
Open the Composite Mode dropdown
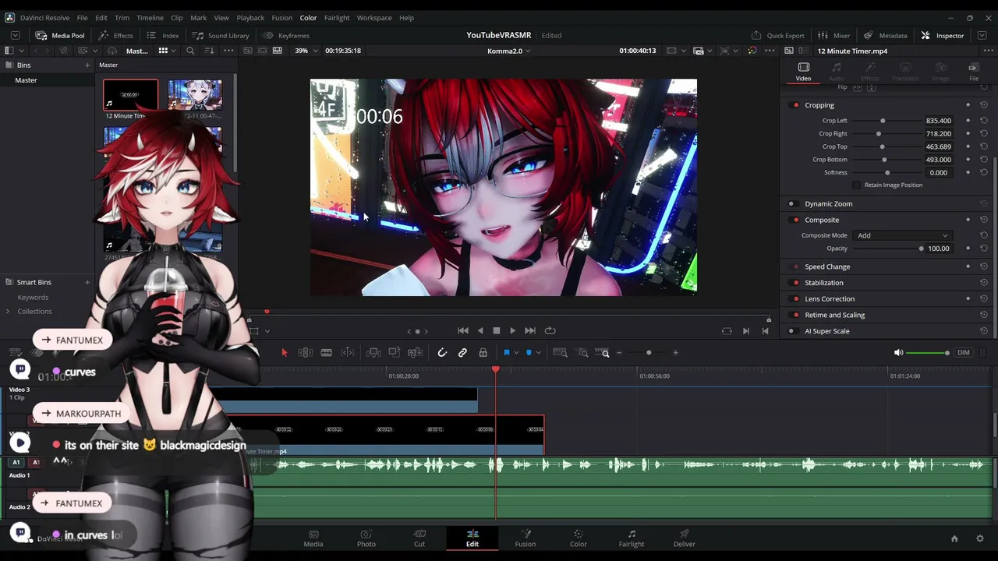(x=903, y=235)
